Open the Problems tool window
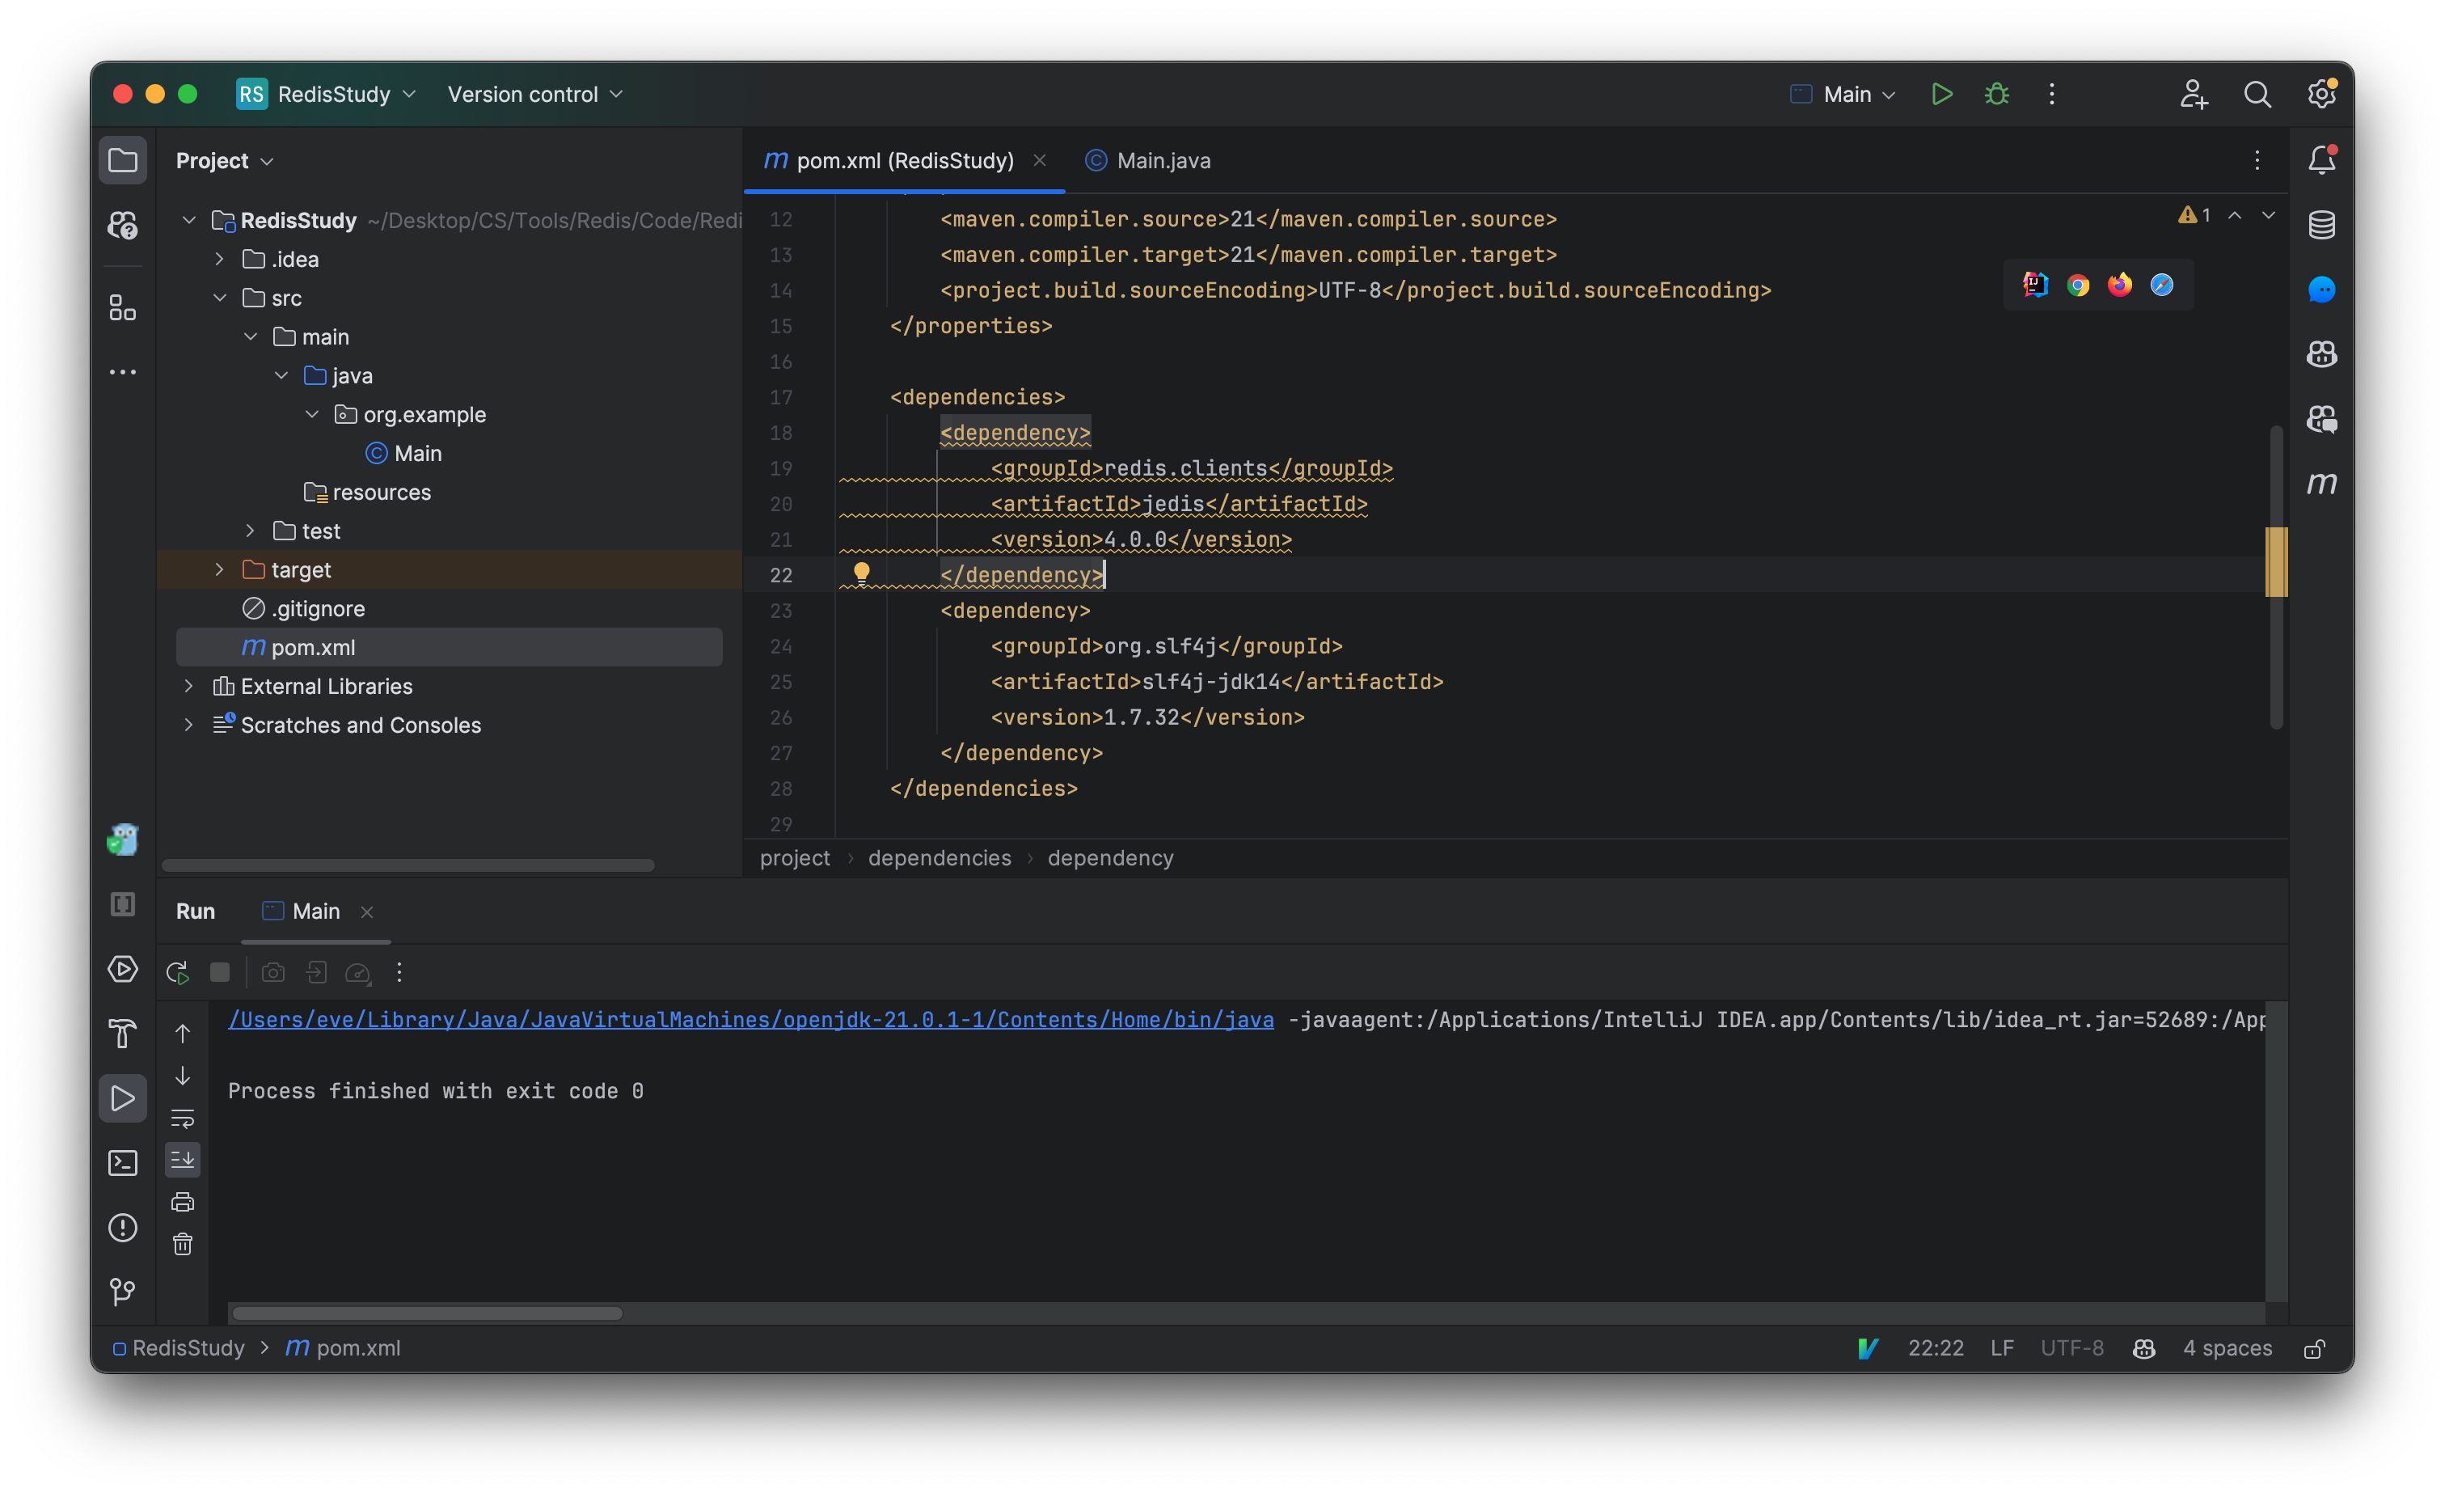The image size is (2445, 1493). point(122,1228)
